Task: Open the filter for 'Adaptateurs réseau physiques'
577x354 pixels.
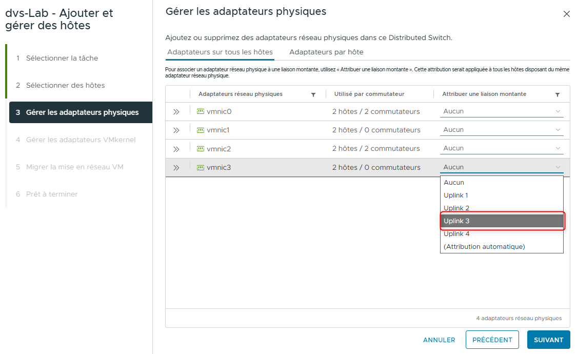Action: 313,94
